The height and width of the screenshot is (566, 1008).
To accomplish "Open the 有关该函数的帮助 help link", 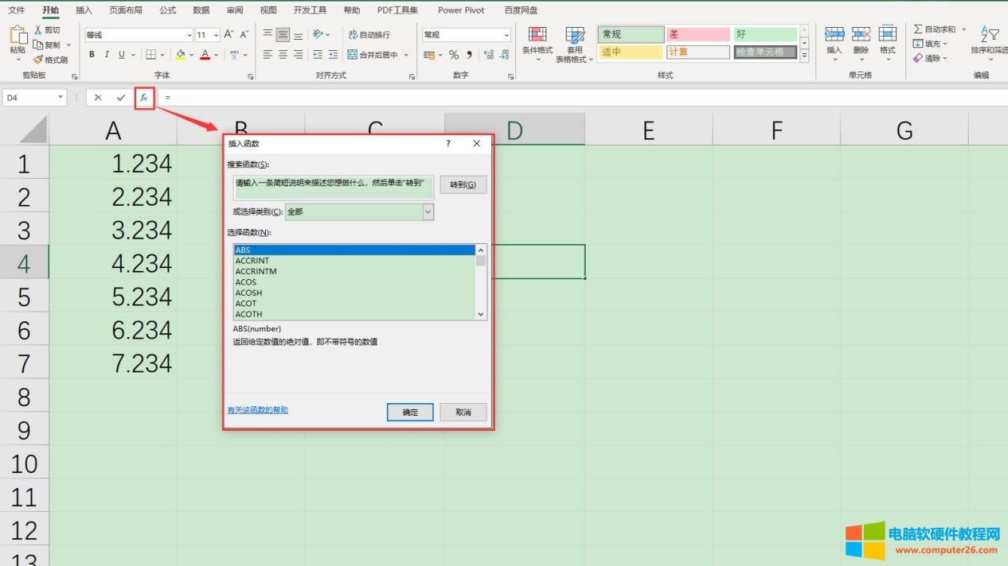I will pos(257,410).
